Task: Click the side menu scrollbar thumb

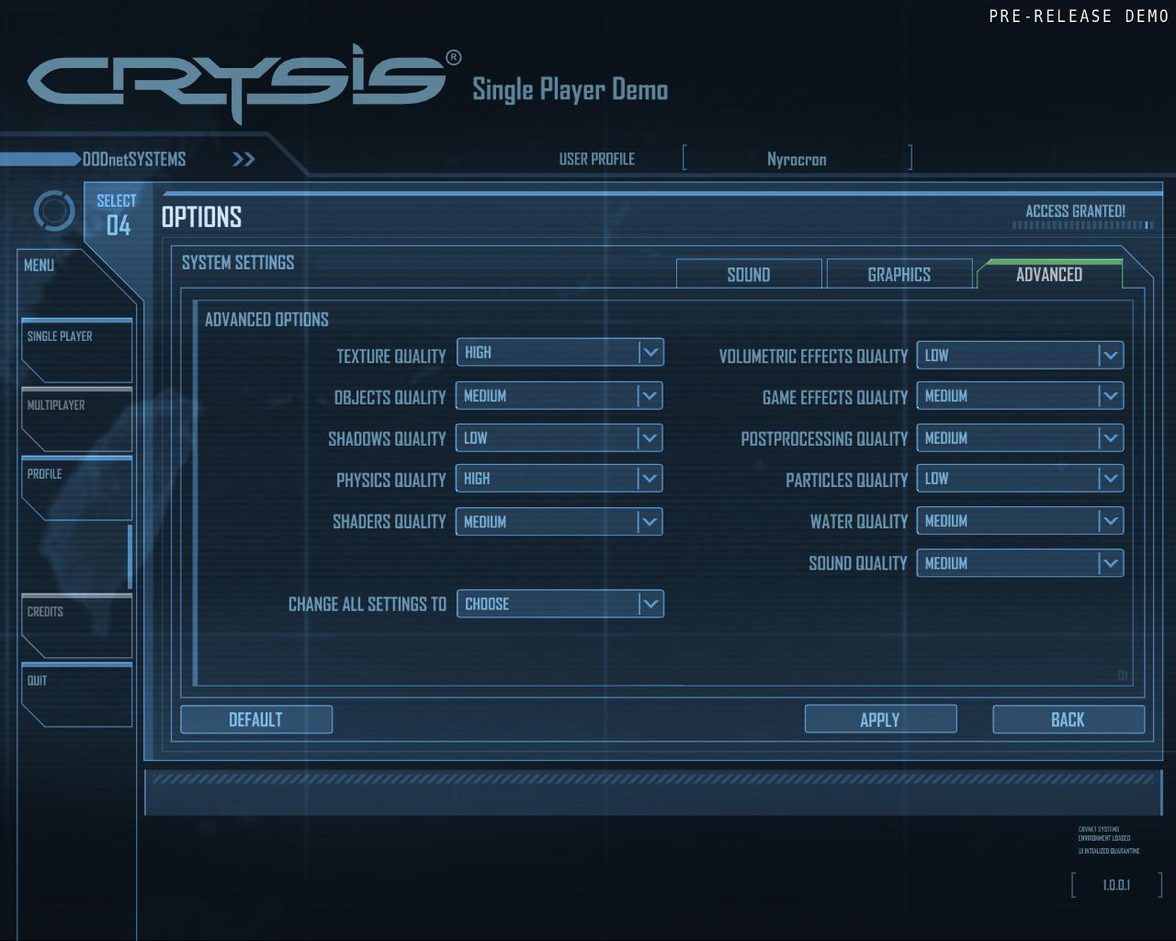Action: (130, 557)
